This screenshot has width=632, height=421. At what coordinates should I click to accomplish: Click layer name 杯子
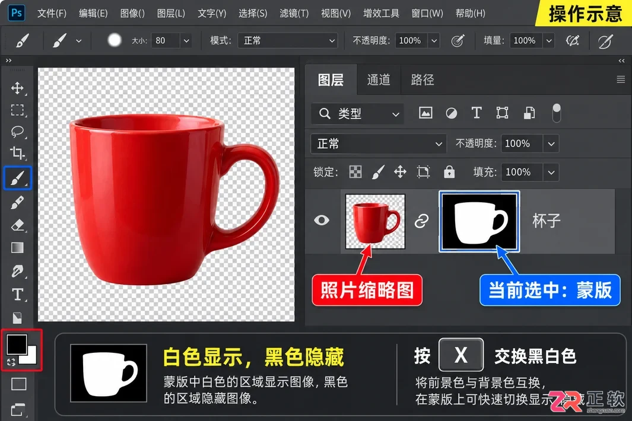[547, 221]
